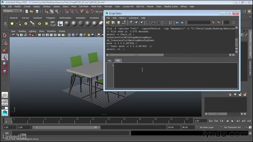This screenshot has height=142, width=253.
Task: Select by hierarchy mode icon
Action: click(47, 11)
